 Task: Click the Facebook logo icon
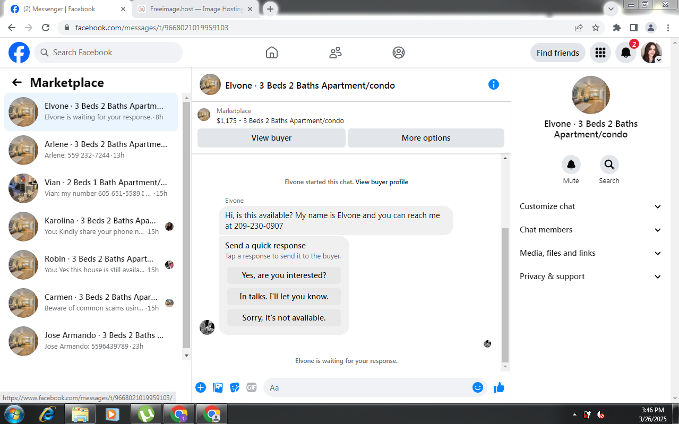19,53
